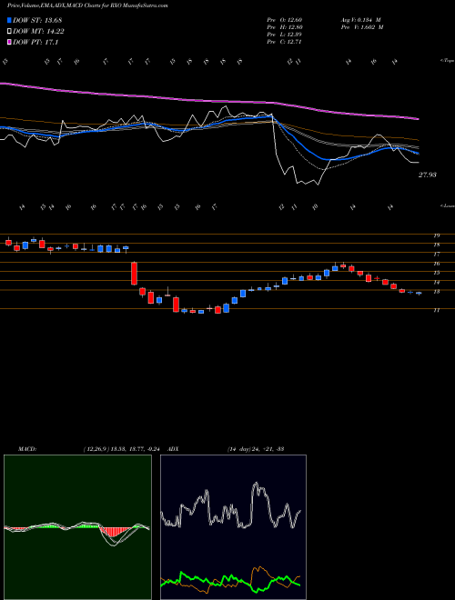This screenshot has width=455, height=600.
Task: Click the ADX (14 day) values text
Action: [256, 449]
